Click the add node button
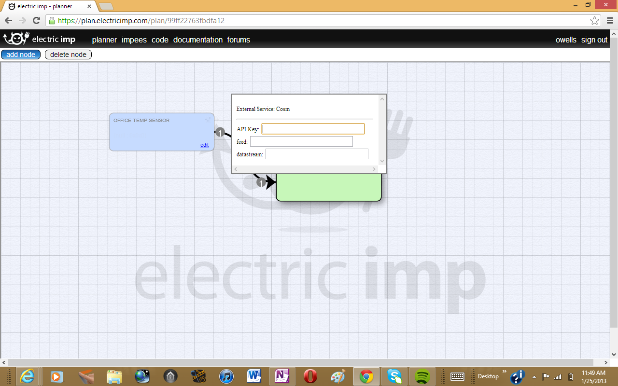The height and width of the screenshot is (386, 618). [21, 55]
